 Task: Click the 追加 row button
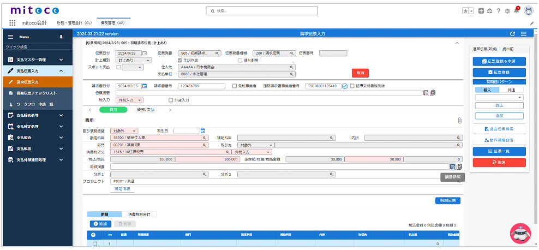coord(100,224)
